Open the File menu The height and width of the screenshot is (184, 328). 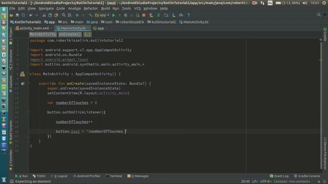(12, 8)
